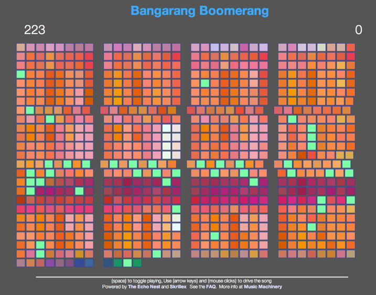
Task: Visit the Music Machinery link
Action: [263, 287]
